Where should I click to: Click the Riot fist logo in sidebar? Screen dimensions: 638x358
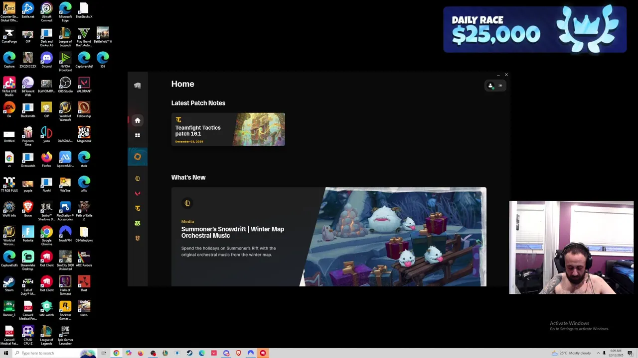(138, 86)
